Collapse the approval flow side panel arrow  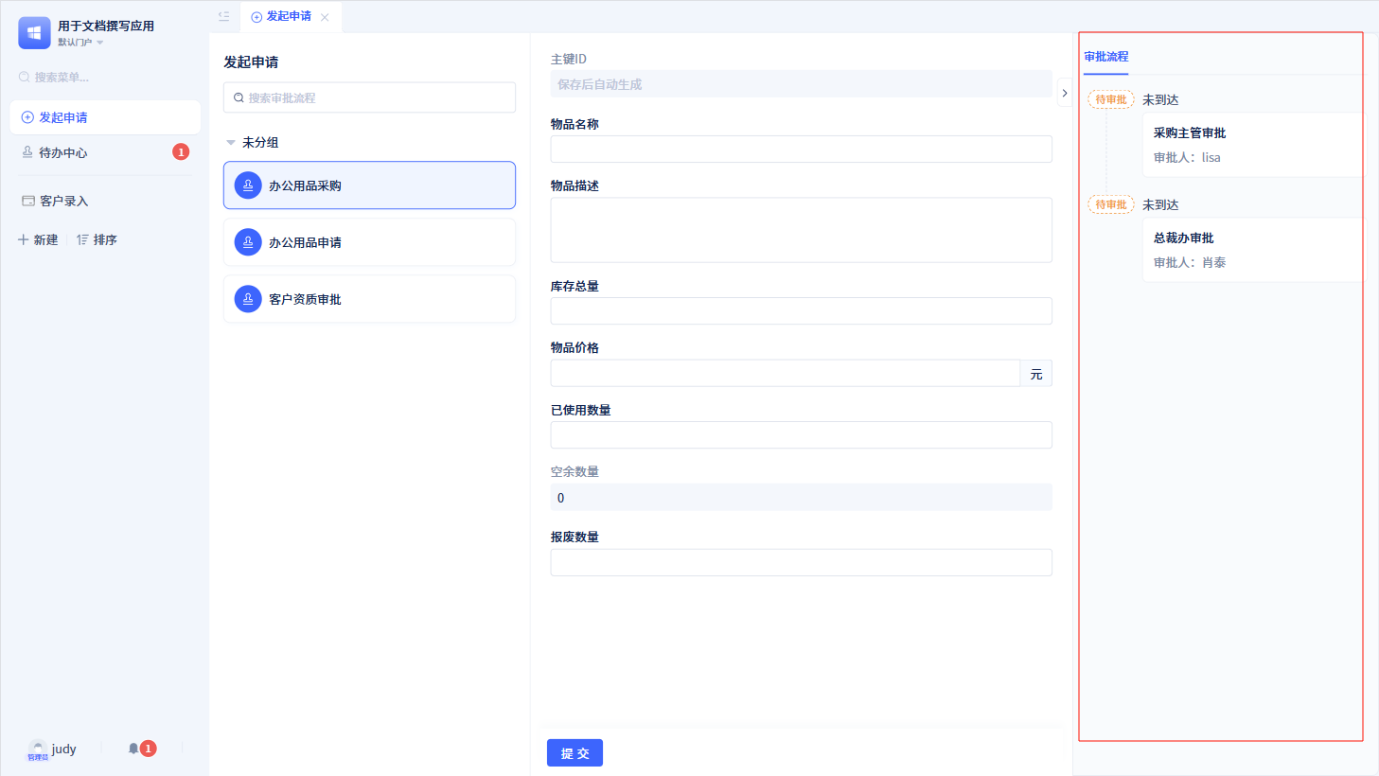point(1065,93)
